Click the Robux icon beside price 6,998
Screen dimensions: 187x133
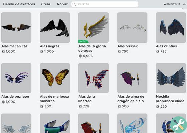[80, 56]
